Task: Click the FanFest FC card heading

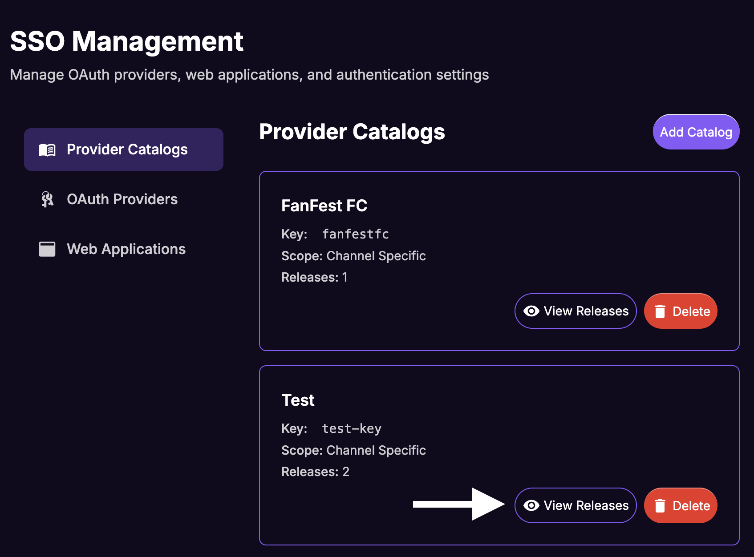Action: [x=324, y=206]
